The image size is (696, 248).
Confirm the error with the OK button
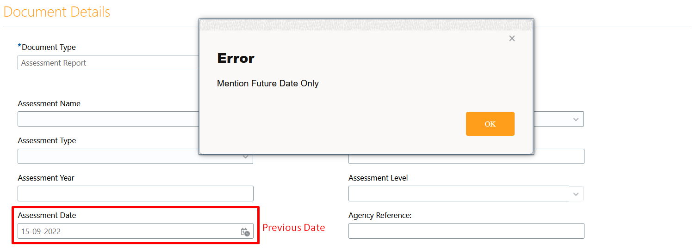[x=490, y=124]
